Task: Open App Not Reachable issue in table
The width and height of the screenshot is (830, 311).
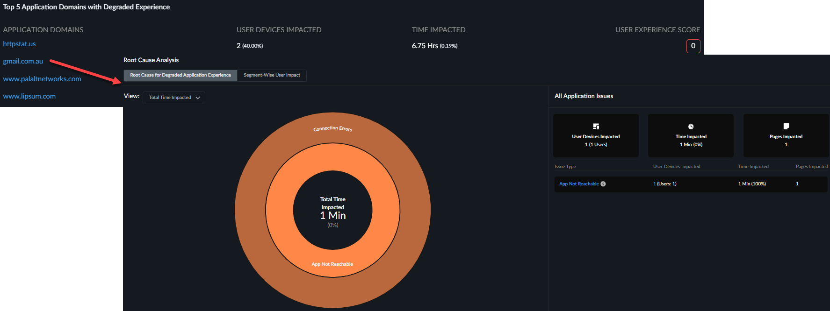Action: (x=579, y=184)
